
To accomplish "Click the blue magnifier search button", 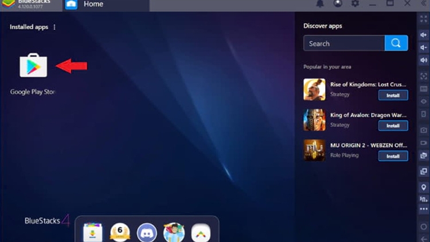I will 396,43.
